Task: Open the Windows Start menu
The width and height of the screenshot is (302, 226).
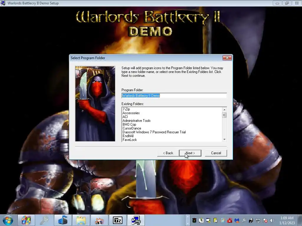Action: coord(8,220)
